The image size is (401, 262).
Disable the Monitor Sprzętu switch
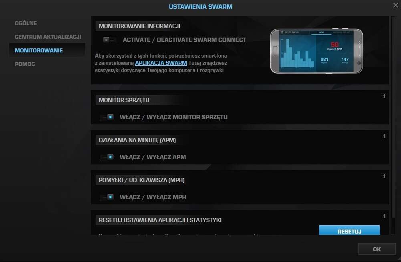pos(107,117)
